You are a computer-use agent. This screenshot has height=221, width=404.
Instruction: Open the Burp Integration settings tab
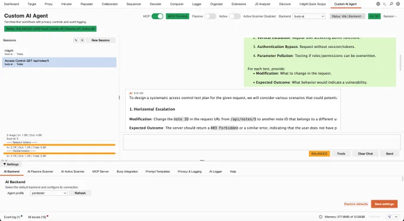127,171
